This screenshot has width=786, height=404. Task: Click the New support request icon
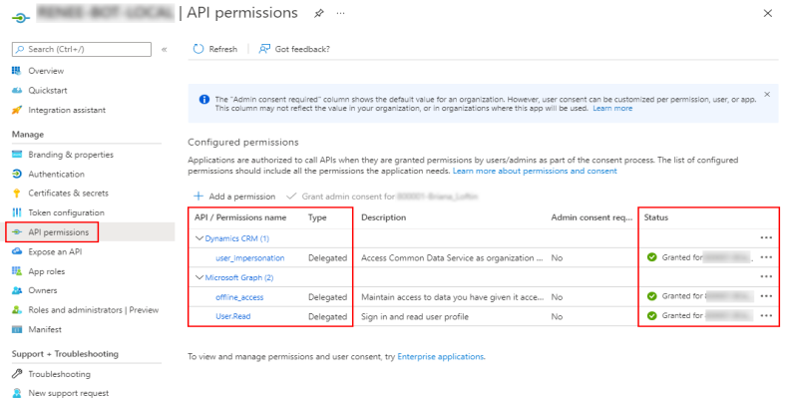(x=17, y=393)
